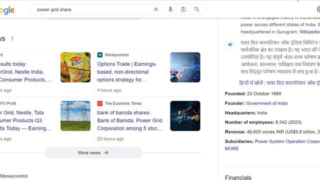Click inside the 'power grid share' search field
Image resolution: width=320 pixels, height=180 pixels.
click(x=94, y=9)
